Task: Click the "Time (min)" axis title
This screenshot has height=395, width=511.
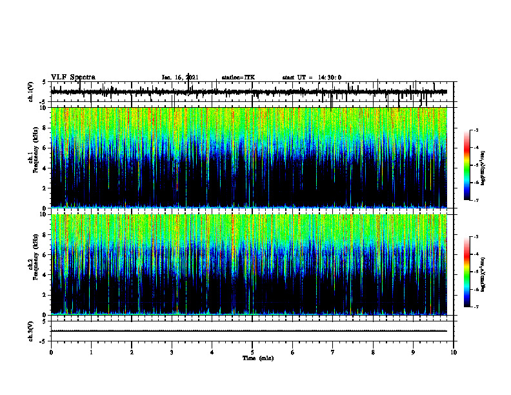Action: [x=258, y=358]
